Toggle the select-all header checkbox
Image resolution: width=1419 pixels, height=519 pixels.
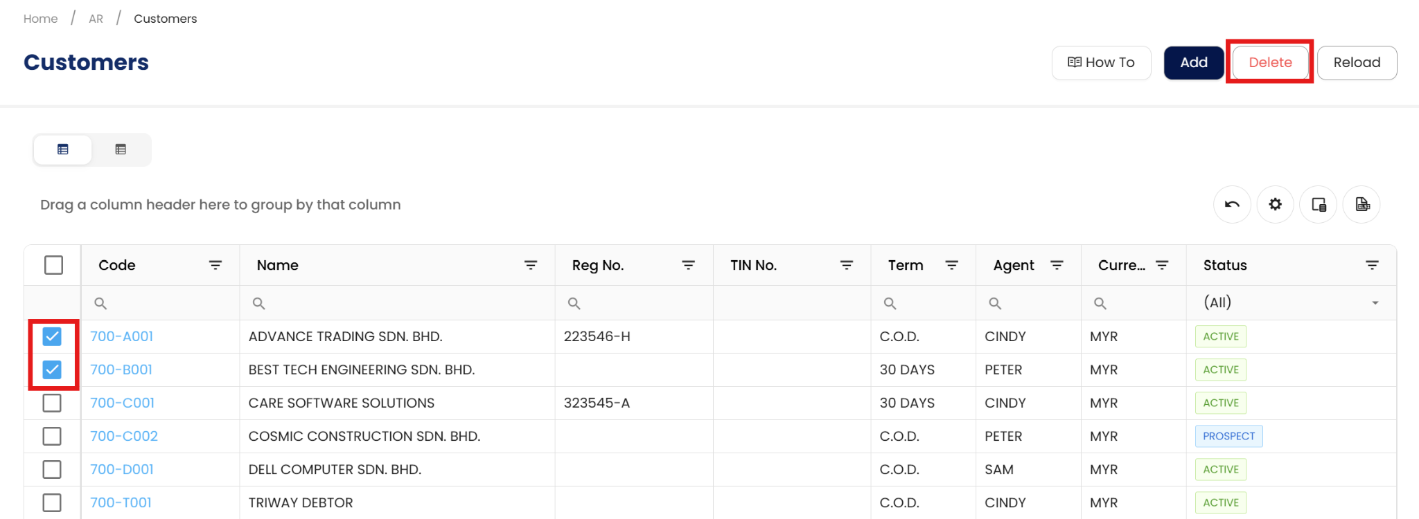53,265
